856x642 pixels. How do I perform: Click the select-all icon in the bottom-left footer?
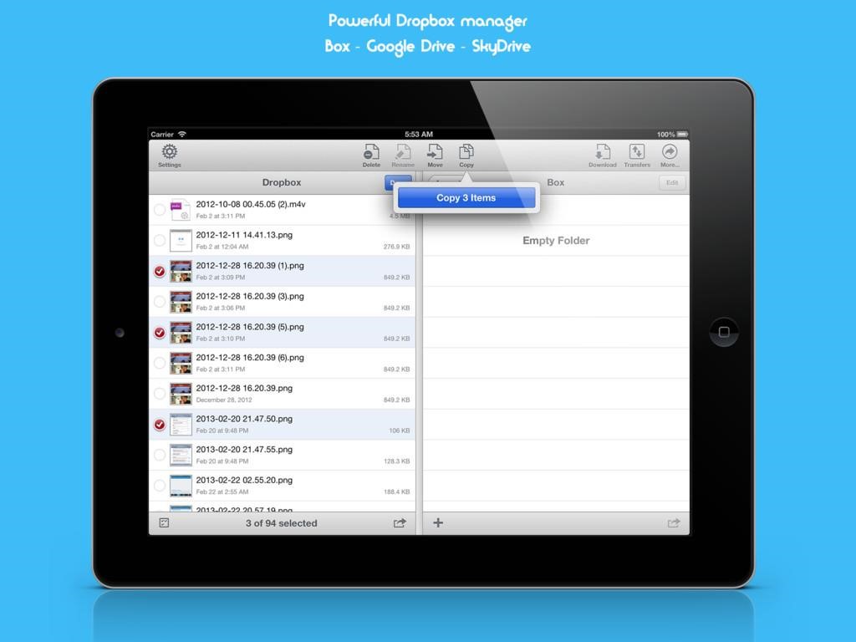[164, 522]
